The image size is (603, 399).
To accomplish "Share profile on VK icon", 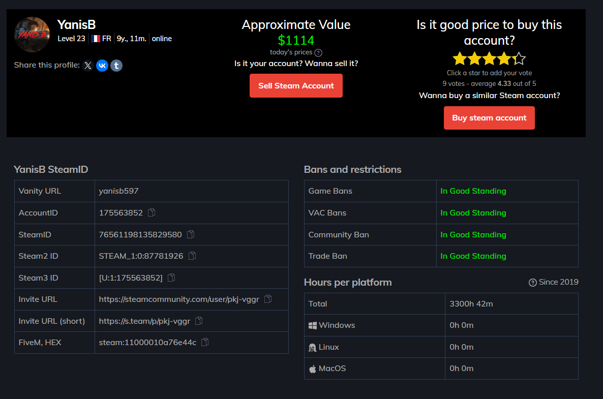I will 102,66.
